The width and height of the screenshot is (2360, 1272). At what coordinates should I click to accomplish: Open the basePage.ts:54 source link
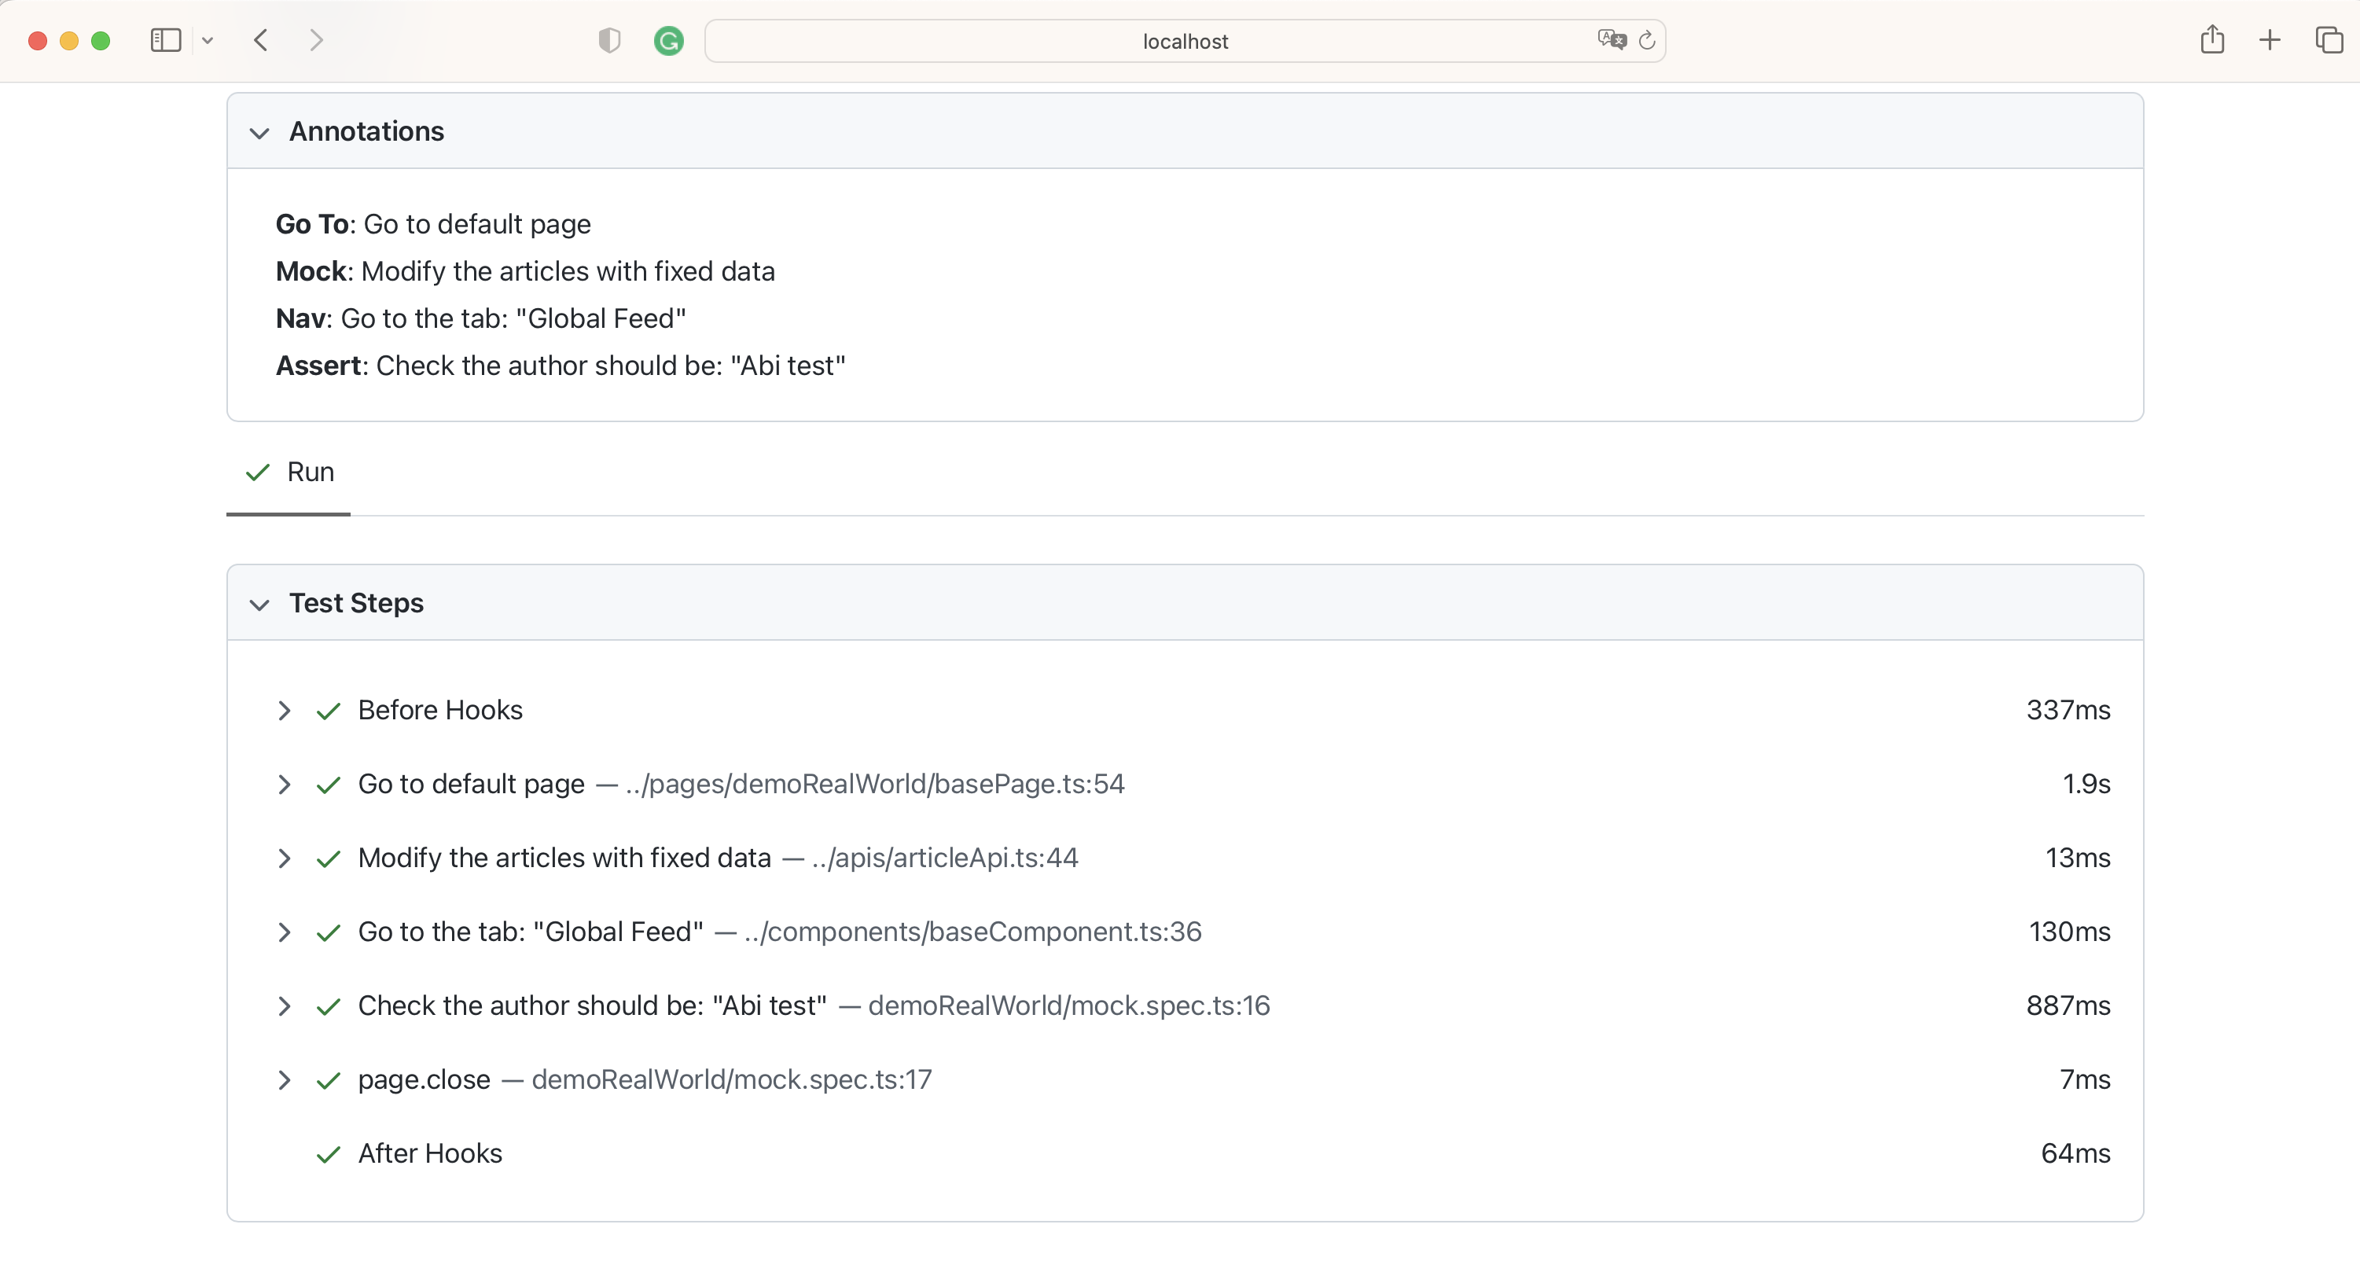tap(875, 785)
